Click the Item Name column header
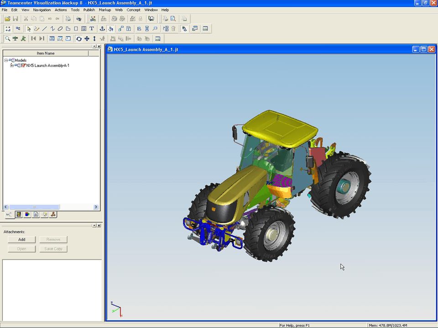The width and height of the screenshot is (438, 328). pyautogui.click(x=46, y=53)
